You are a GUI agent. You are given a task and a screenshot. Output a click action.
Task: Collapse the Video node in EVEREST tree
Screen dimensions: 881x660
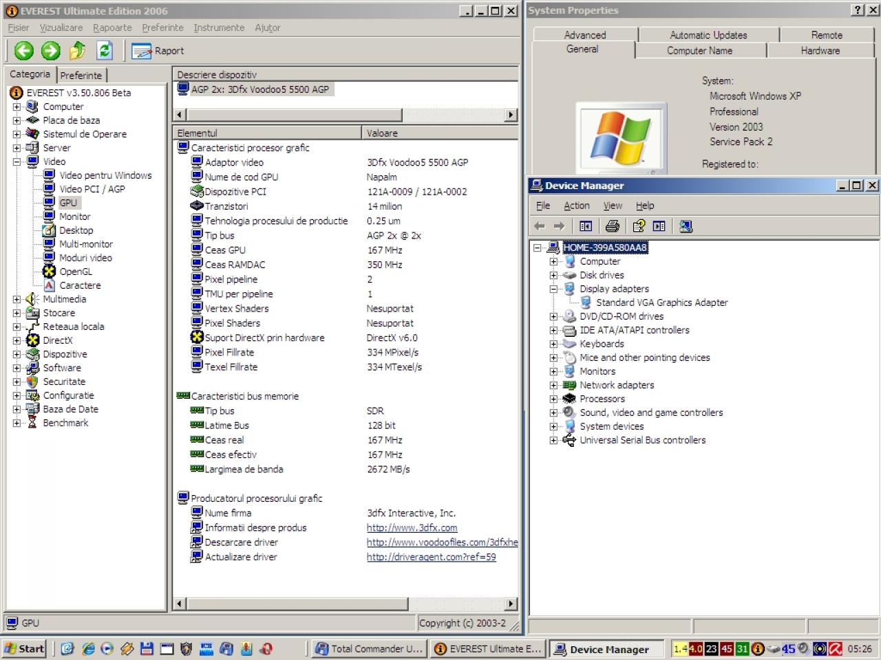(17, 162)
